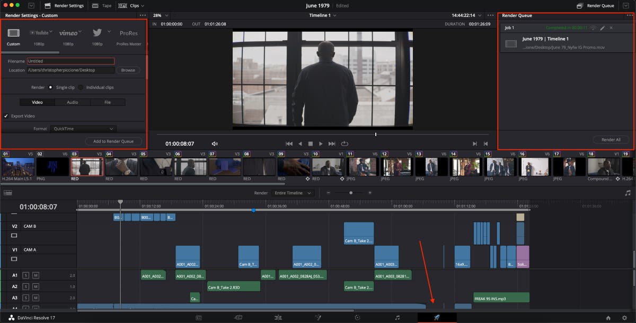Switch to the Audio settings tab
This screenshot has width=636, height=323.
(x=72, y=102)
